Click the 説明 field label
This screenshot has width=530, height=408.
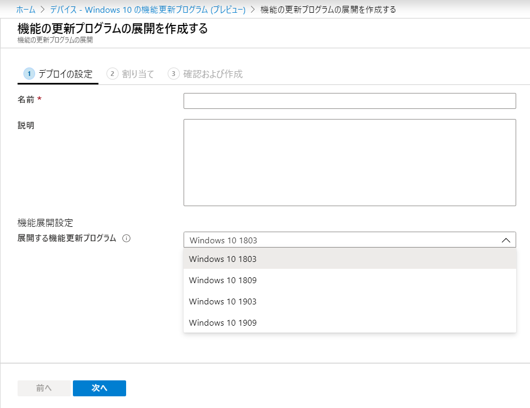(26, 125)
